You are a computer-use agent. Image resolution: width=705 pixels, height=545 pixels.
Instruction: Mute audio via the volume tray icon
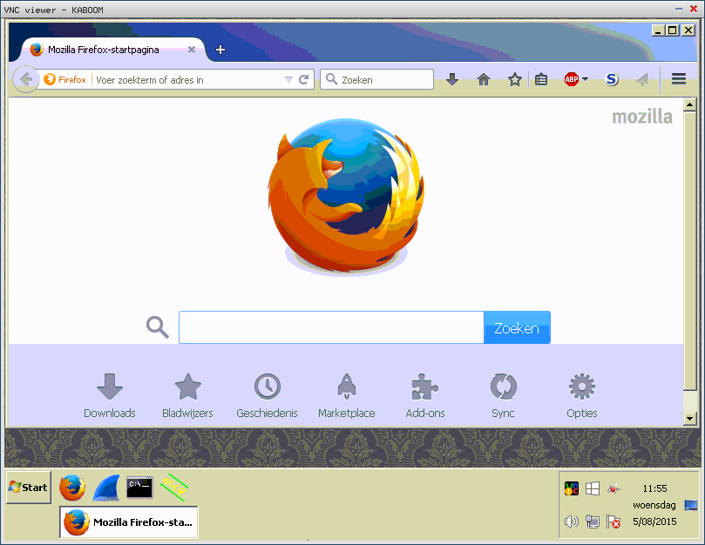click(572, 521)
